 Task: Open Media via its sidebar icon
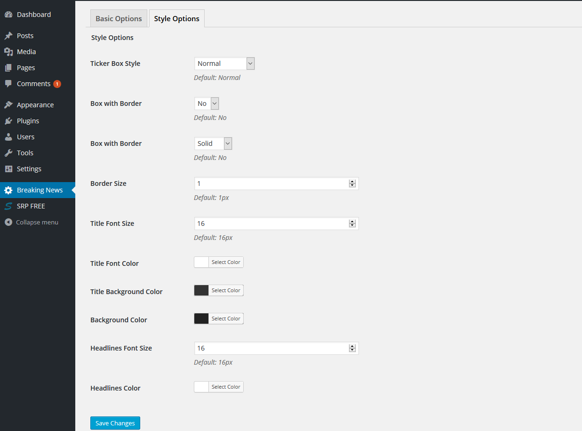pyautogui.click(x=8, y=52)
